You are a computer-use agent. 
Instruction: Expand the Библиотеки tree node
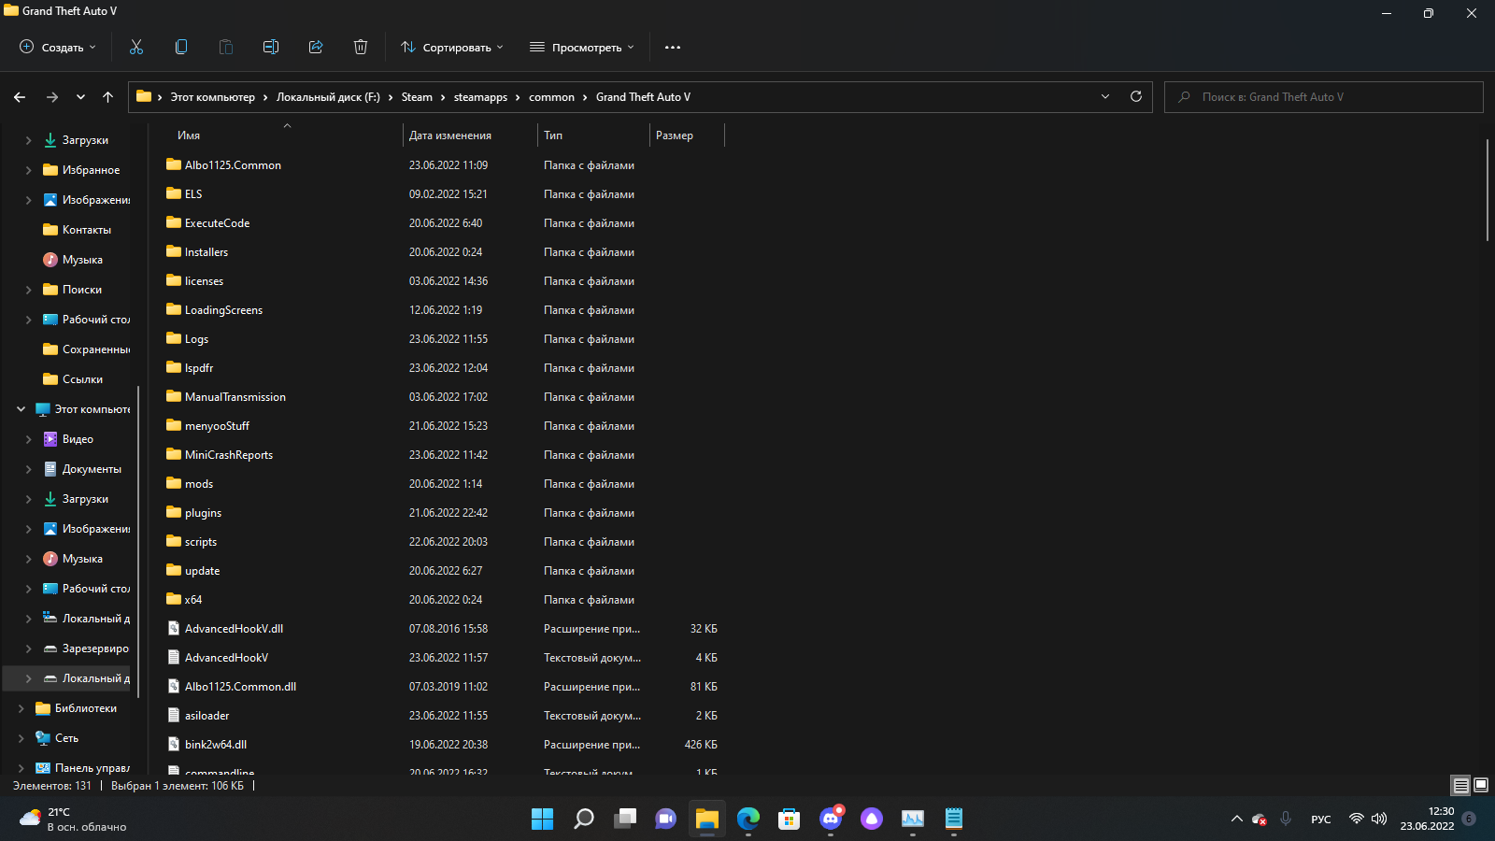pyautogui.click(x=21, y=708)
